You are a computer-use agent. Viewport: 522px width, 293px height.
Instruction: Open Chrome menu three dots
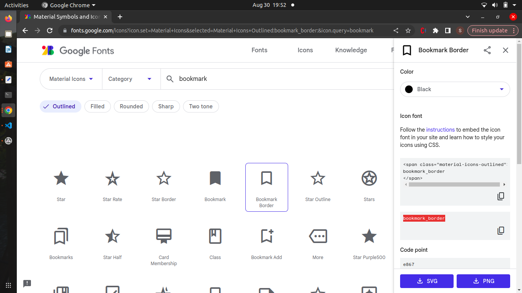(514, 31)
